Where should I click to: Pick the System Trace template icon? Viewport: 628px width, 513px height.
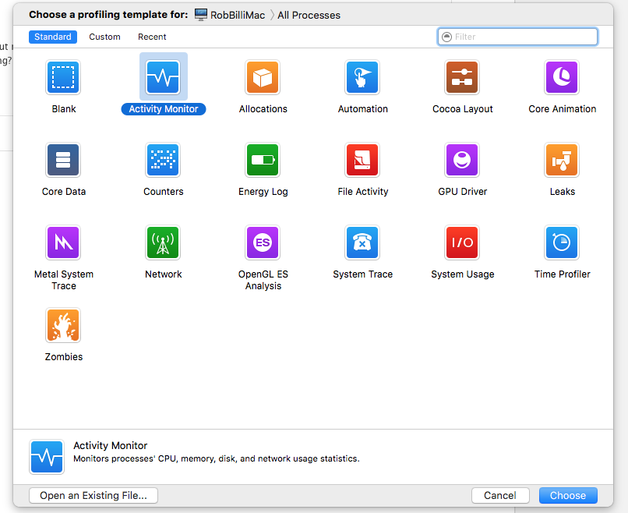(x=362, y=242)
